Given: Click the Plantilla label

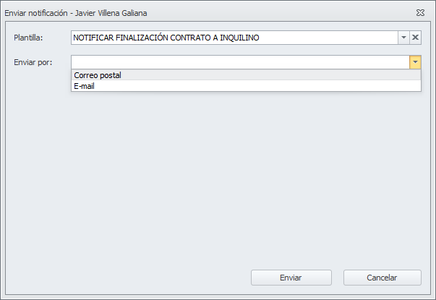Looking at the screenshot, I should 29,38.
